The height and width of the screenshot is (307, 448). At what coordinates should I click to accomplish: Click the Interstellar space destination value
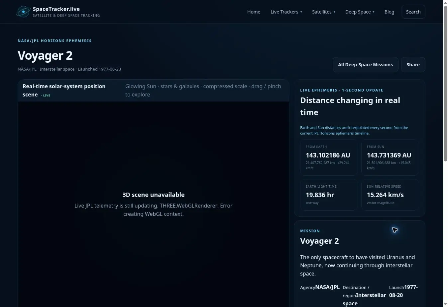tap(364, 299)
